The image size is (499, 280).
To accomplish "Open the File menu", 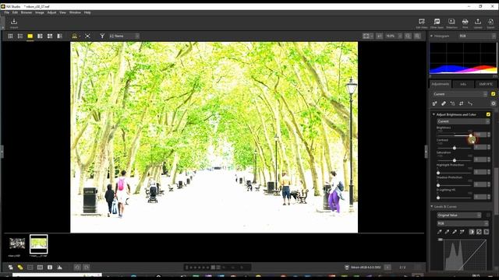I will [7, 12].
